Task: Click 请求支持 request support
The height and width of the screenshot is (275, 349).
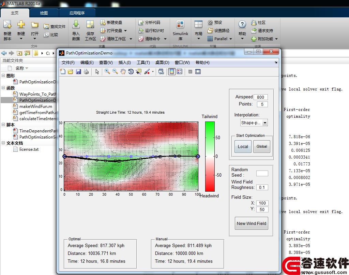Action: coord(262,31)
